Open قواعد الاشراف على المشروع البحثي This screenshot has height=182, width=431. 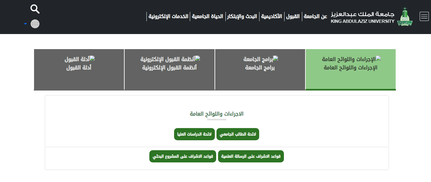coord(183,156)
